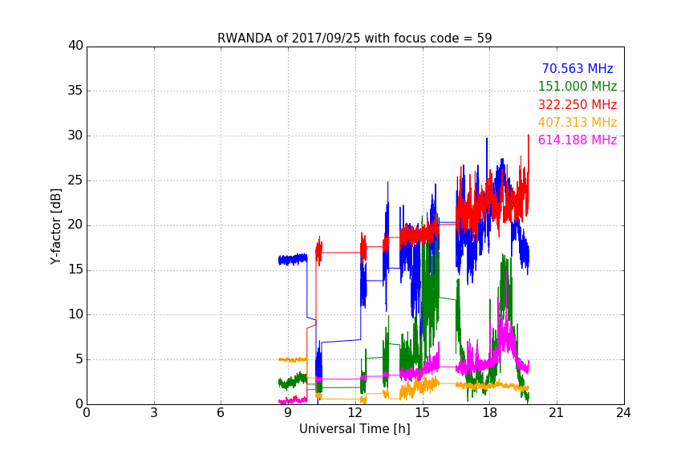Viewport: 693px width, 462px height.
Task: Click the x-axis tick label 18
Action: pyautogui.click(x=490, y=413)
